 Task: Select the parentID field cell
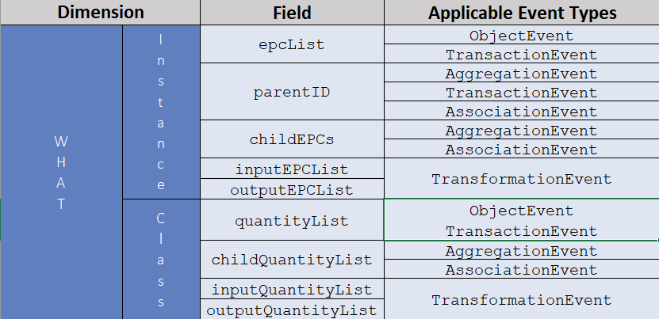tap(292, 92)
